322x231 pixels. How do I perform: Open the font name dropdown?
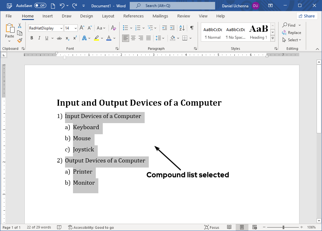click(61, 28)
